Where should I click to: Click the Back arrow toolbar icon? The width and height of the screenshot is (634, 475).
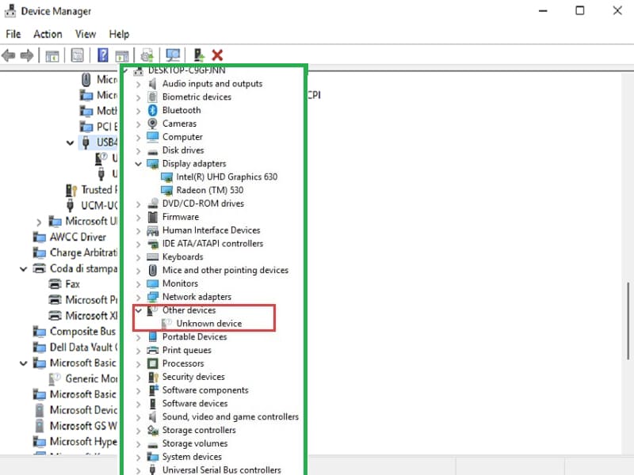point(9,55)
